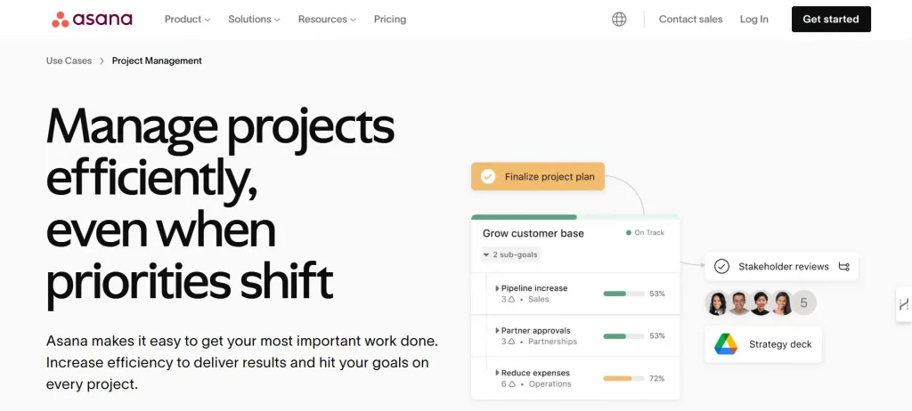Click the side tab icon at right edge

(904, 304)
